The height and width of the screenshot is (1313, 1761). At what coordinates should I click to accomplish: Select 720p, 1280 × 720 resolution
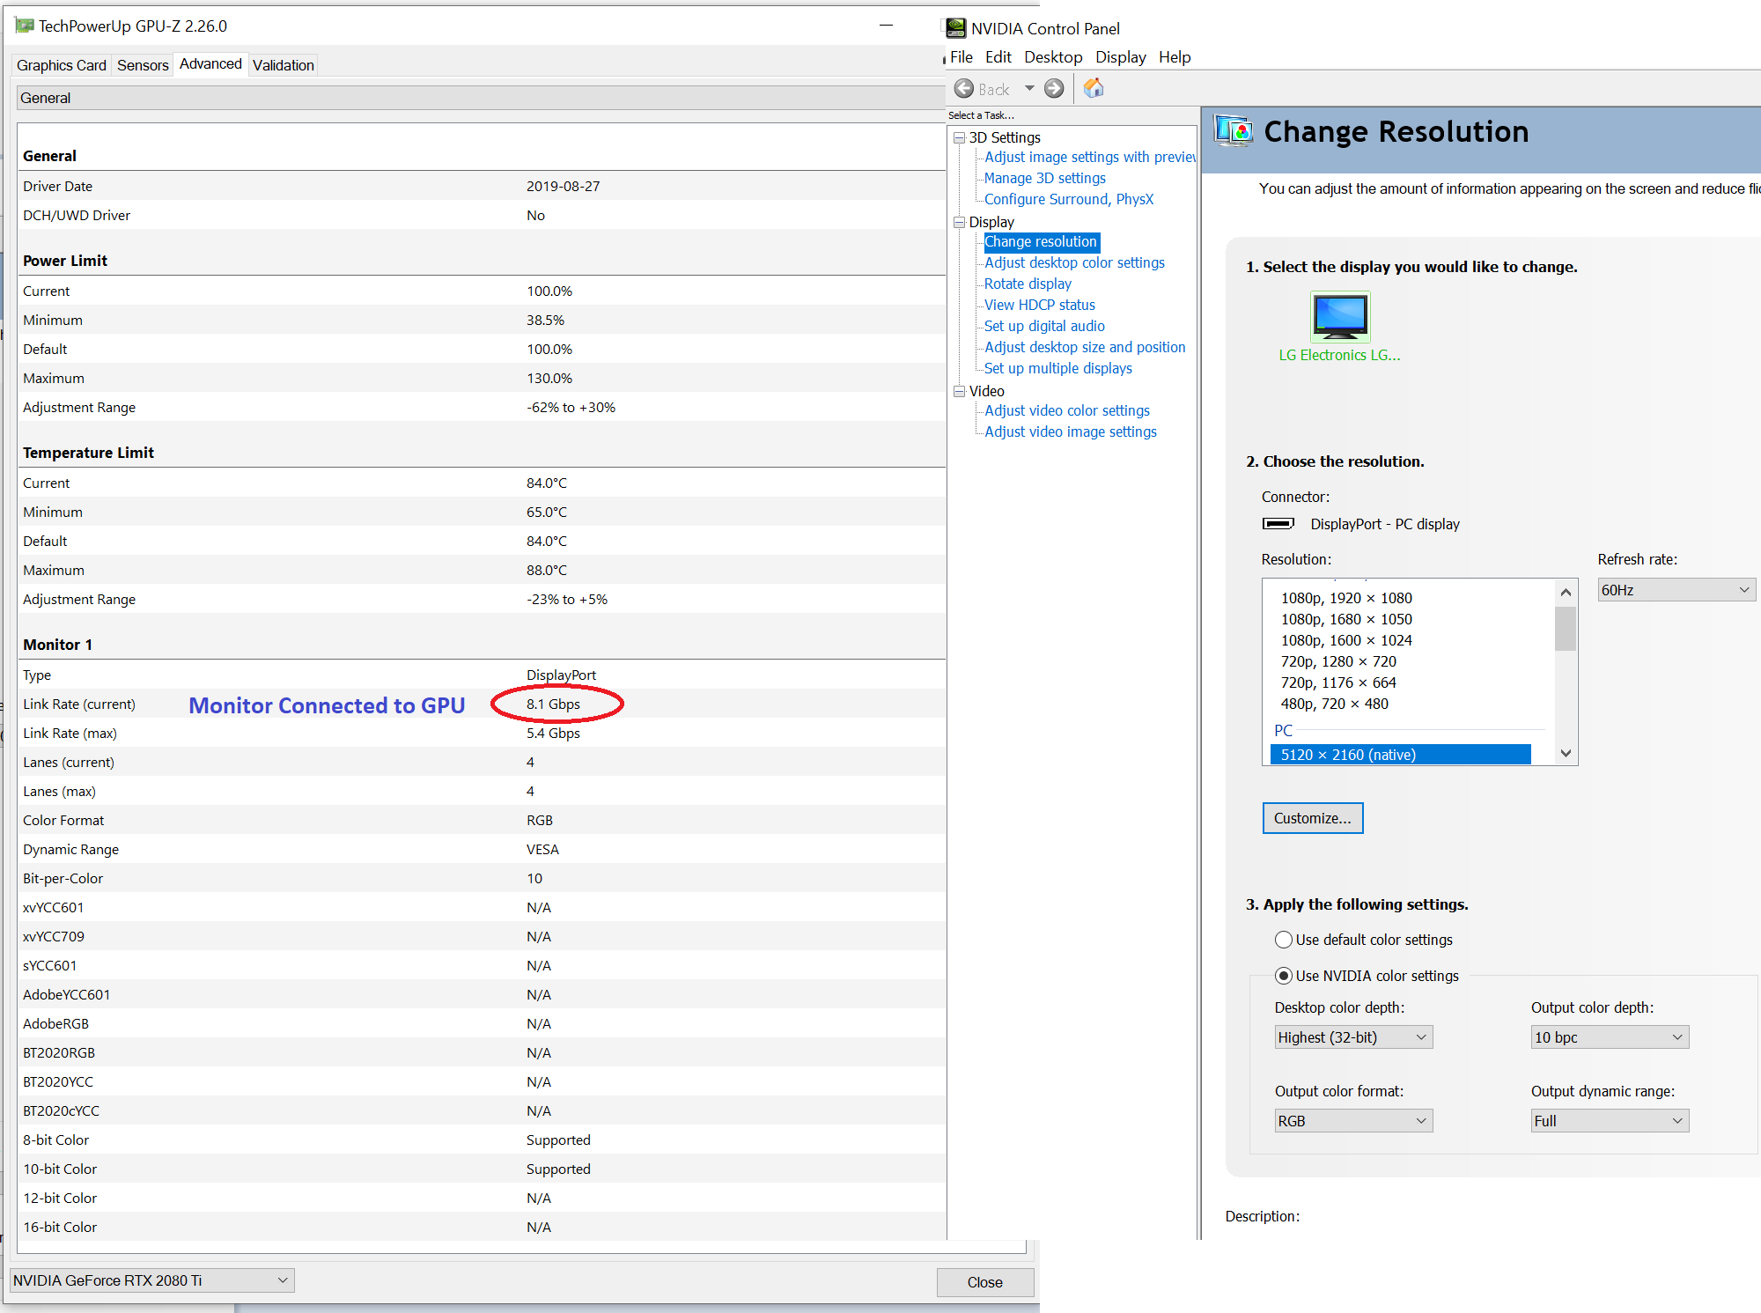(x=1338, y=661)
